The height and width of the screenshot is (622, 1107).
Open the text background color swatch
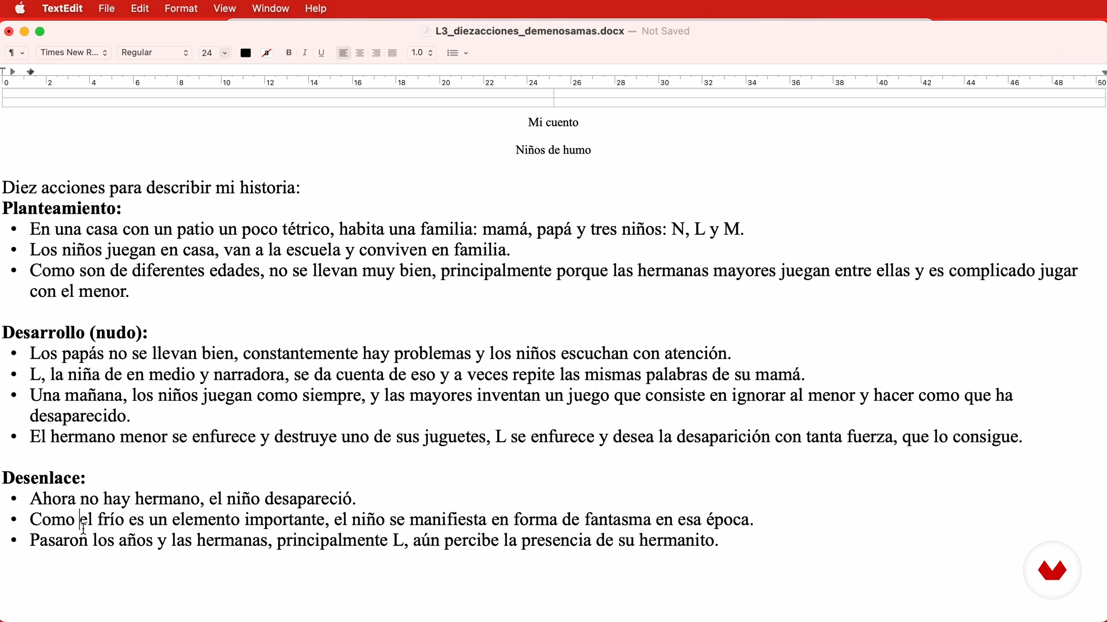pyautogui.click(x=266, y=53)
